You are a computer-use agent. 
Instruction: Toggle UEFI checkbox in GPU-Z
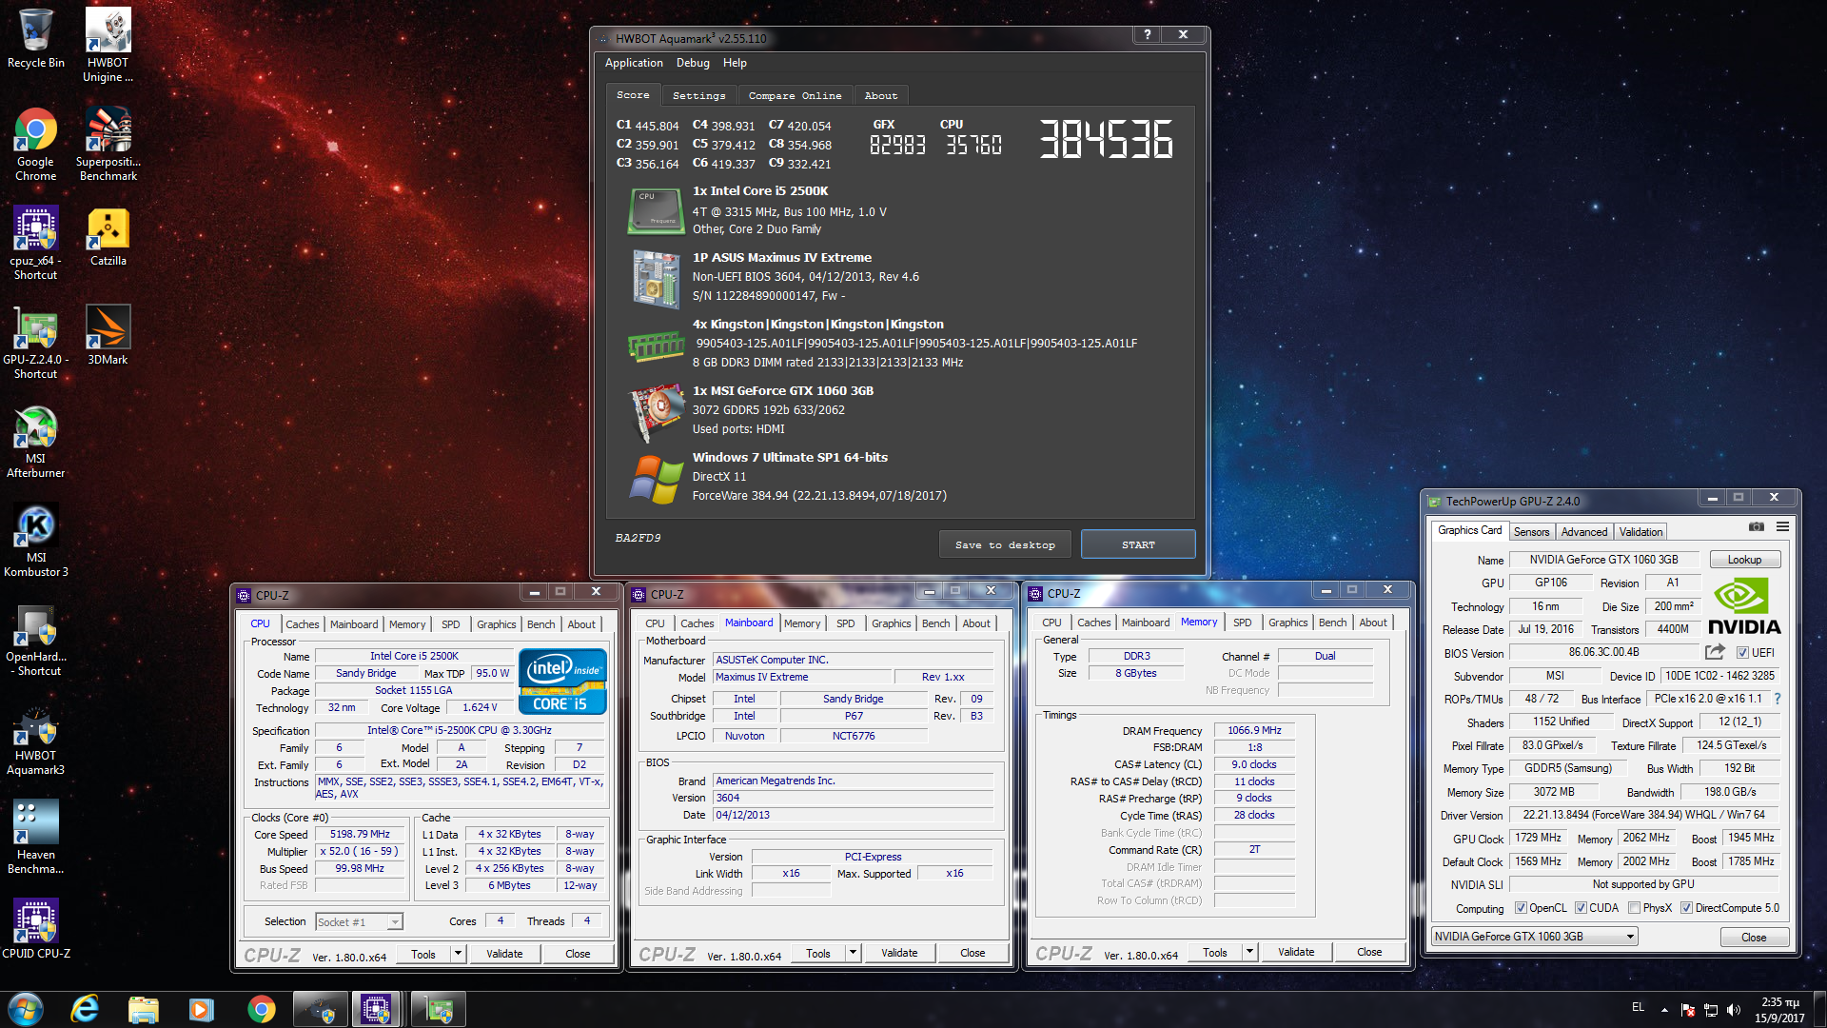click(1742, 653)
